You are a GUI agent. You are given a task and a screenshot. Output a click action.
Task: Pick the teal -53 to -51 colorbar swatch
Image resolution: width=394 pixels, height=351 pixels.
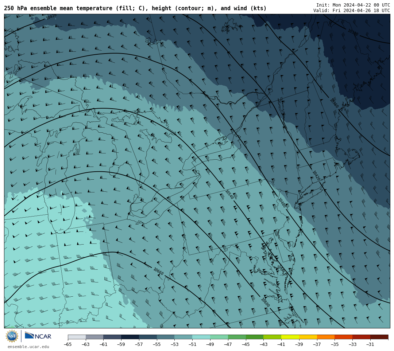pos(184,337)
